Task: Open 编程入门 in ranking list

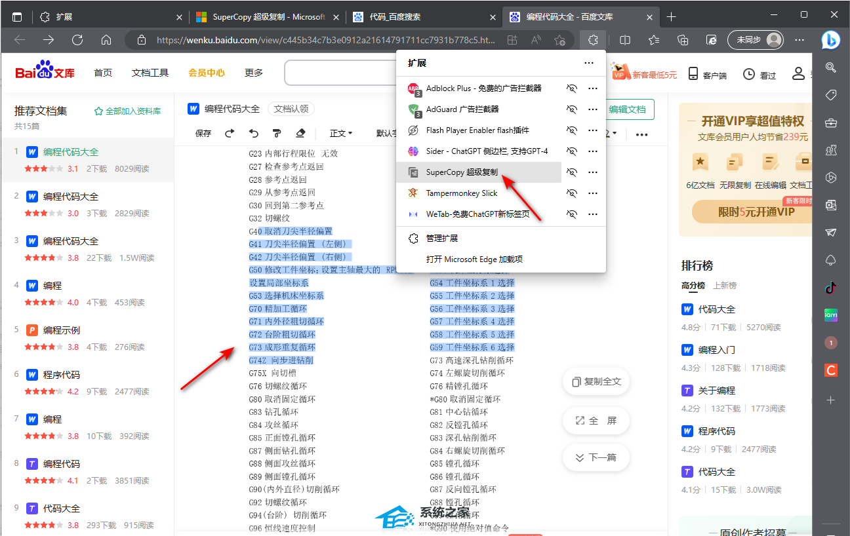Action: coord(717,350)
